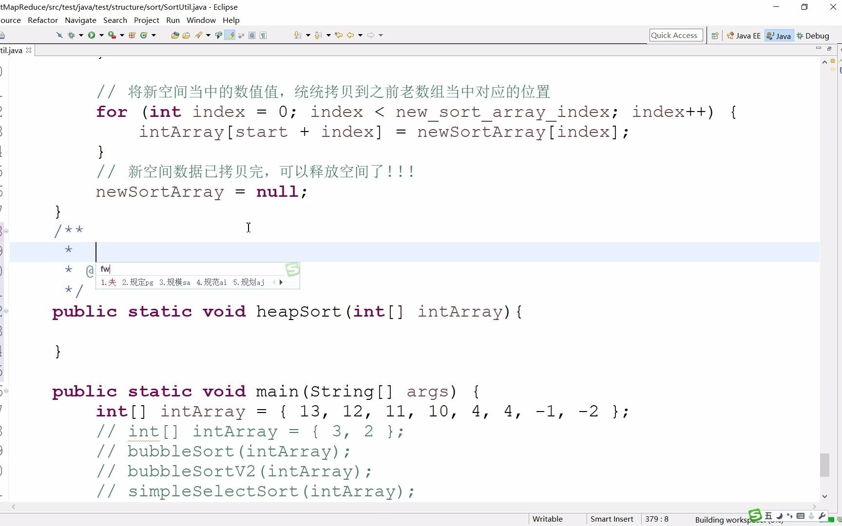Image resolution: width=842 pixels, height=526 pixels.
Task: Switch to the Debug perspective
Action: (814, 35)
